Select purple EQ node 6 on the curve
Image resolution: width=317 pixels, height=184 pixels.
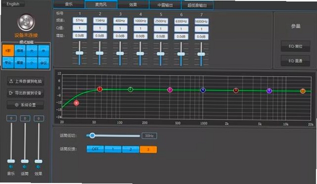tap(269, 90)
